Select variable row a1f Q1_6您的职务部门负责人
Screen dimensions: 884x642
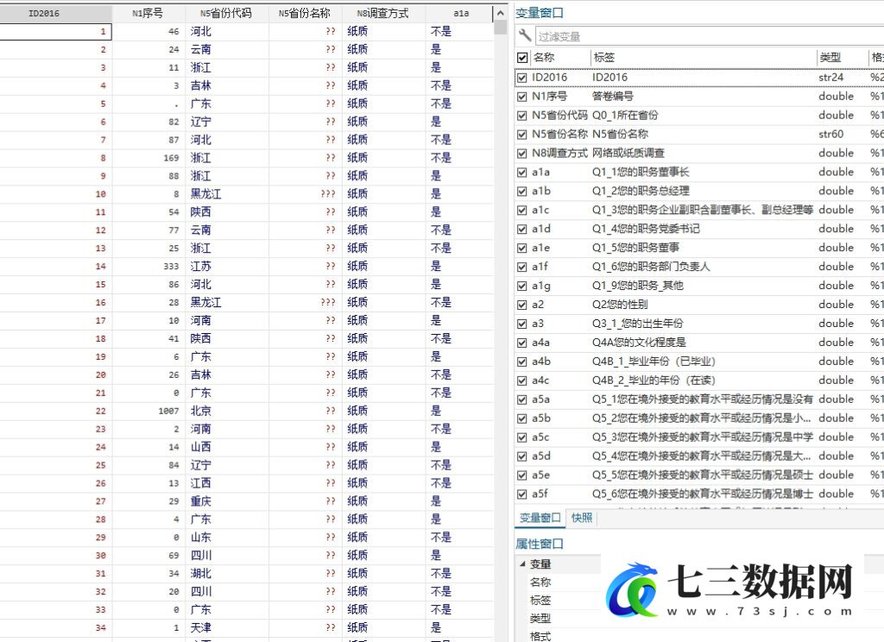tap(699, 267)
